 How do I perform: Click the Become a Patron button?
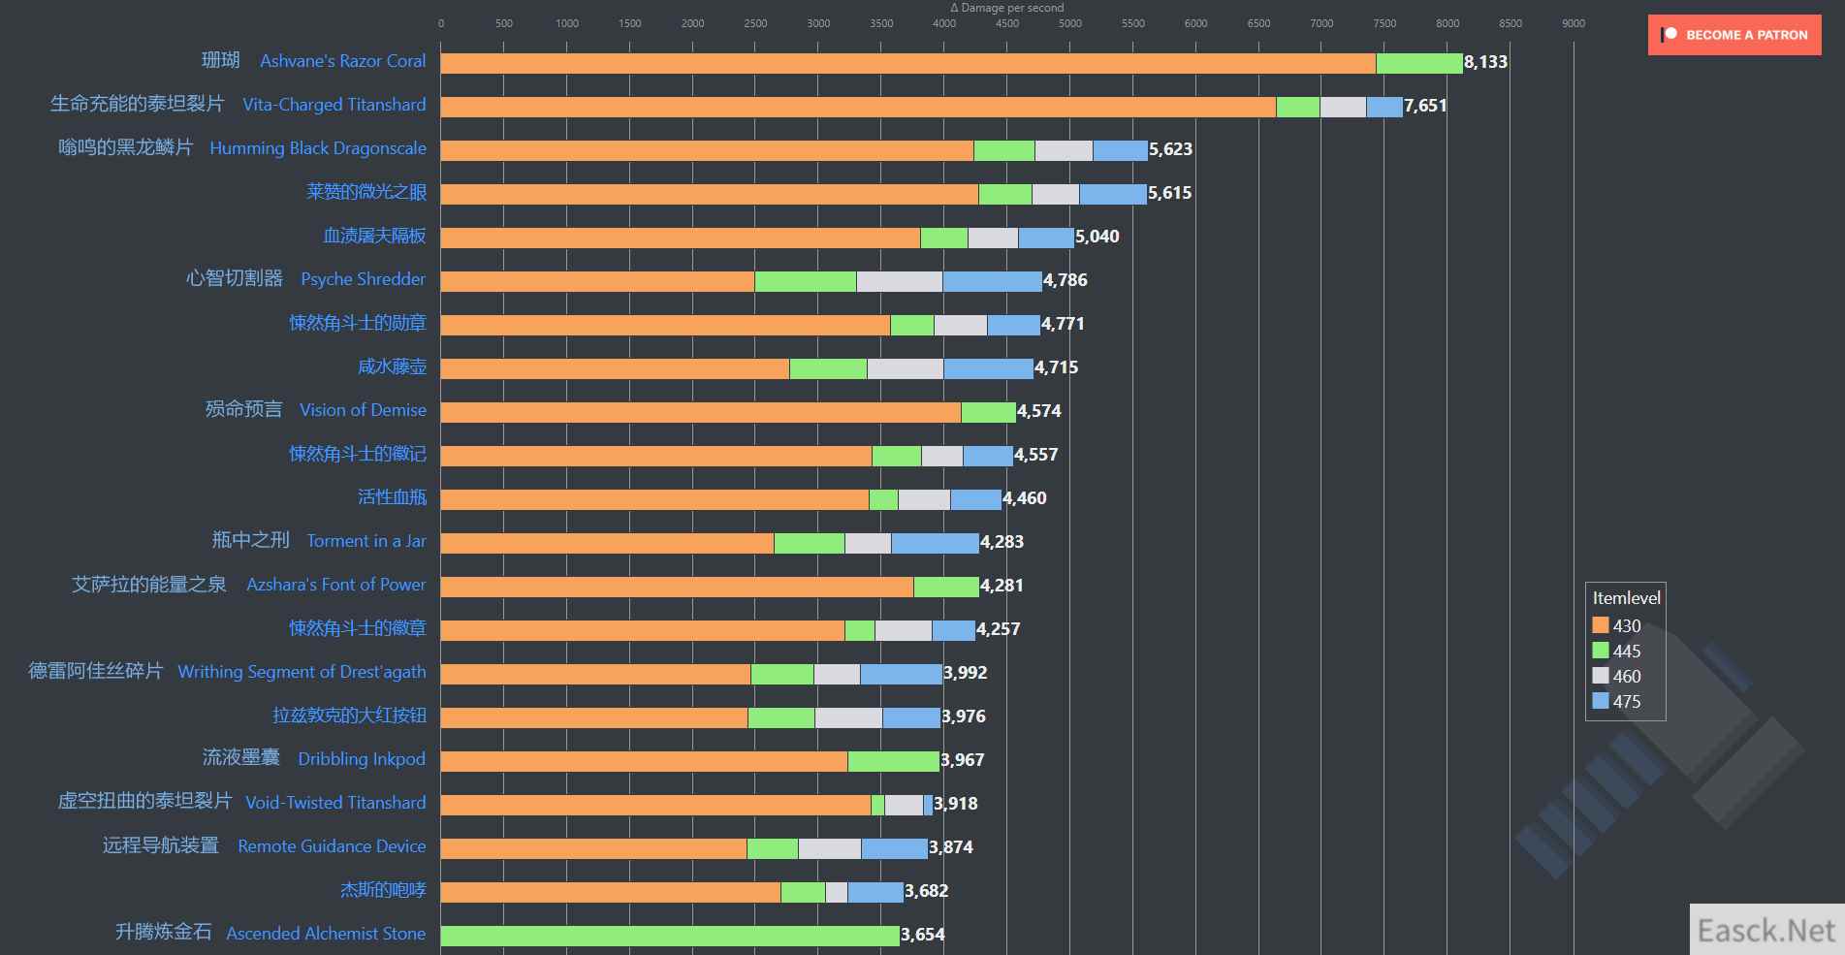point(1734,35)
